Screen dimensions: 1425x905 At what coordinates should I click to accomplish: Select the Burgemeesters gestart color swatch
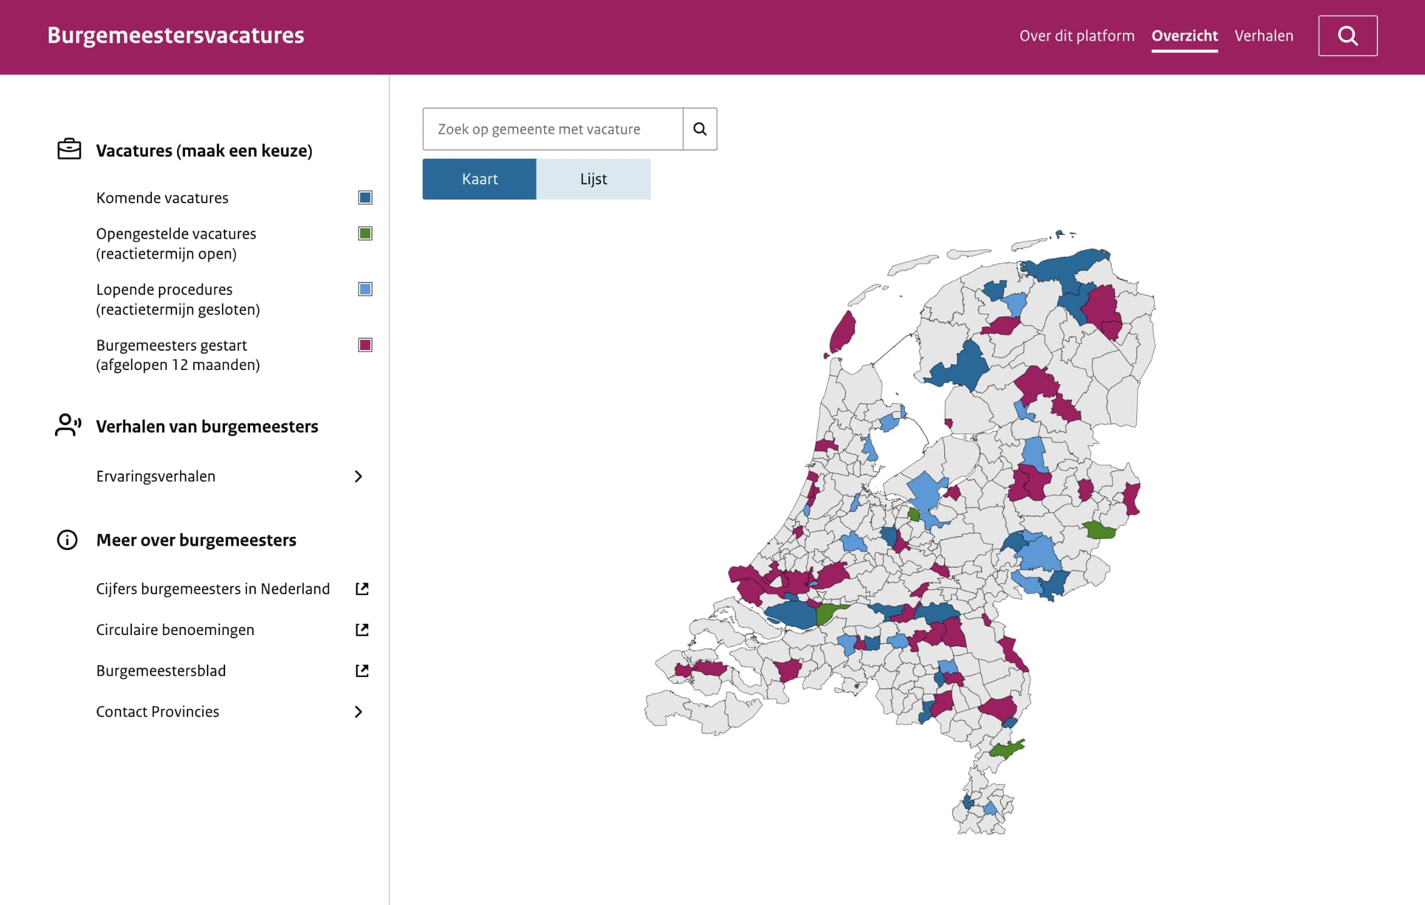click(x=365, y=344)
